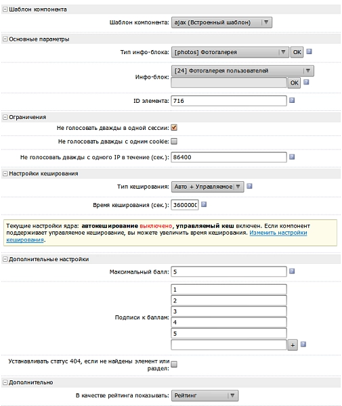Click the Максимальный балл input field

(x=229, y=271)
